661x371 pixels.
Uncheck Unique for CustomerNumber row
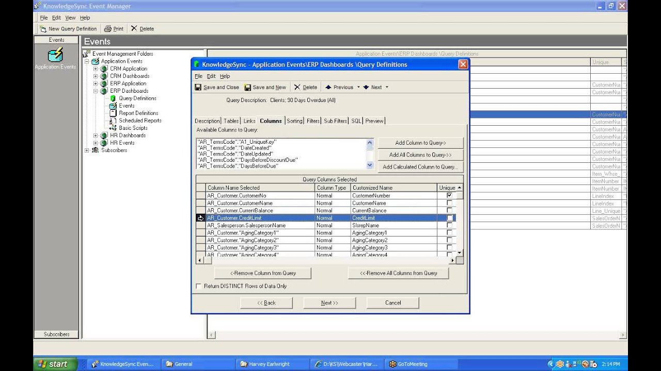pyautogui.click(x=449, y=195)
